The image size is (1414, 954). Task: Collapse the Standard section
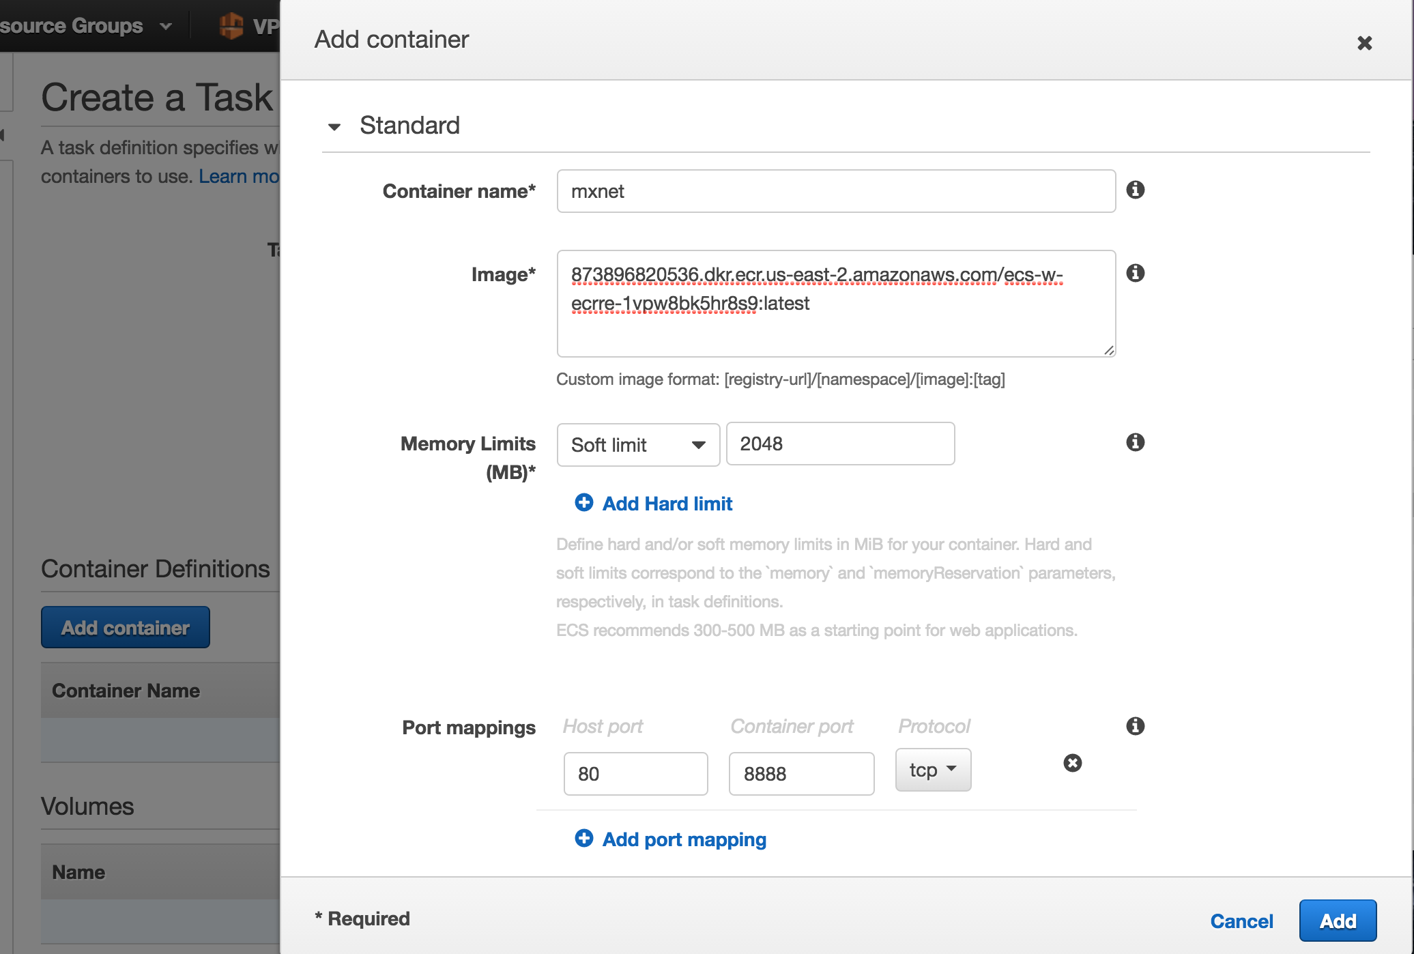[334, 126]
